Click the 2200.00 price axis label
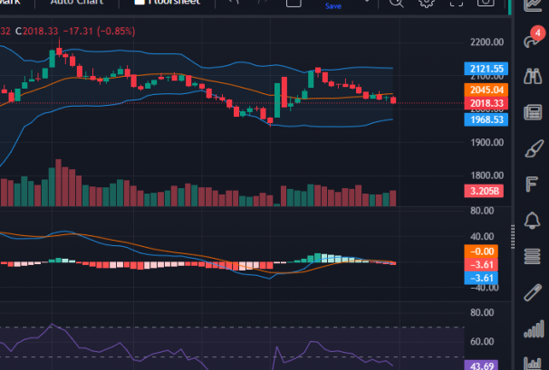The image size is (549, 370). click(487, 43)
